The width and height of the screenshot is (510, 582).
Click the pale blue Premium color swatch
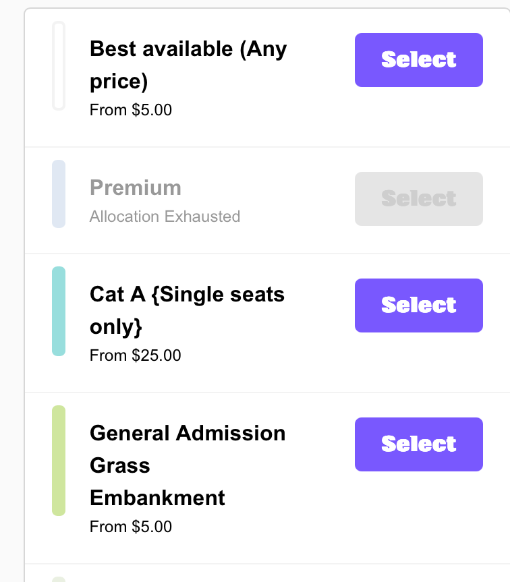tap(59, 194)
